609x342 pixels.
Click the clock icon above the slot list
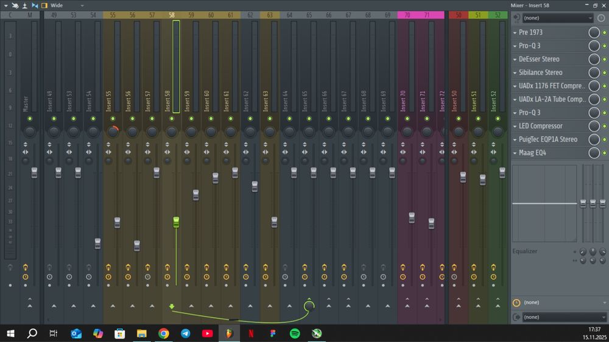[x=601, y=18]
